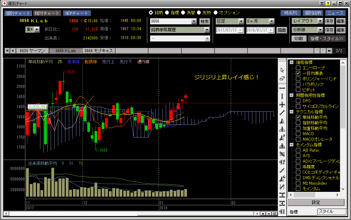Switch to NEWチャート tab
351x220 pixels.
click(77, 13)
